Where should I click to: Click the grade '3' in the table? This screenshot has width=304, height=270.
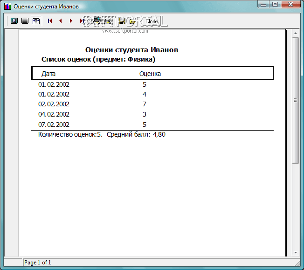(145, 114)
